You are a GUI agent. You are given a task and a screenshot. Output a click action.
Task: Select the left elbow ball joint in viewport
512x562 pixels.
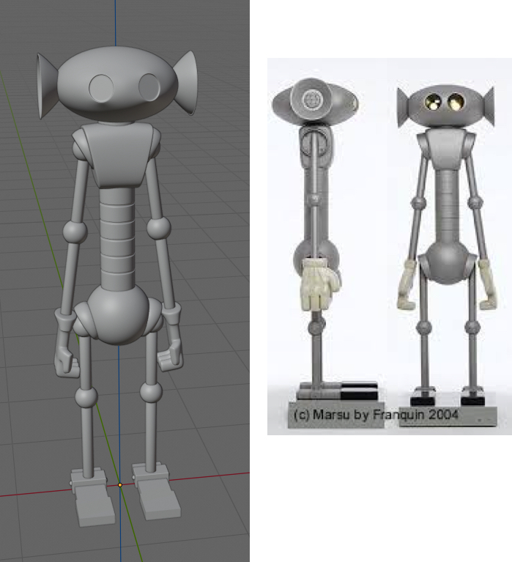click(x=75, y=233)
